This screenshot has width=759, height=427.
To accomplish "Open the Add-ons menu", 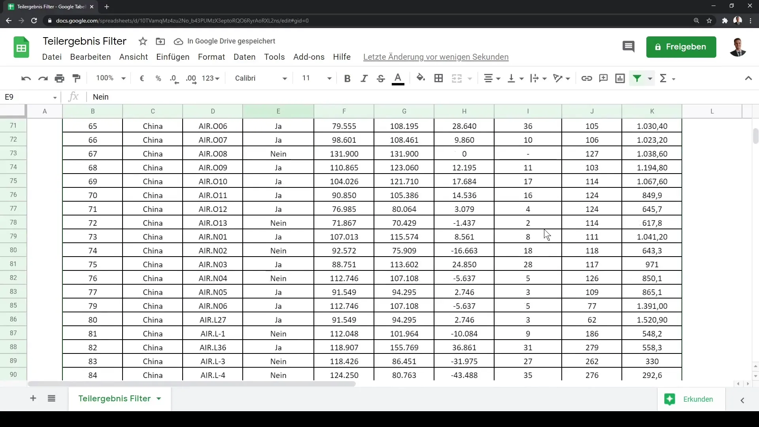I will point(309,57).
